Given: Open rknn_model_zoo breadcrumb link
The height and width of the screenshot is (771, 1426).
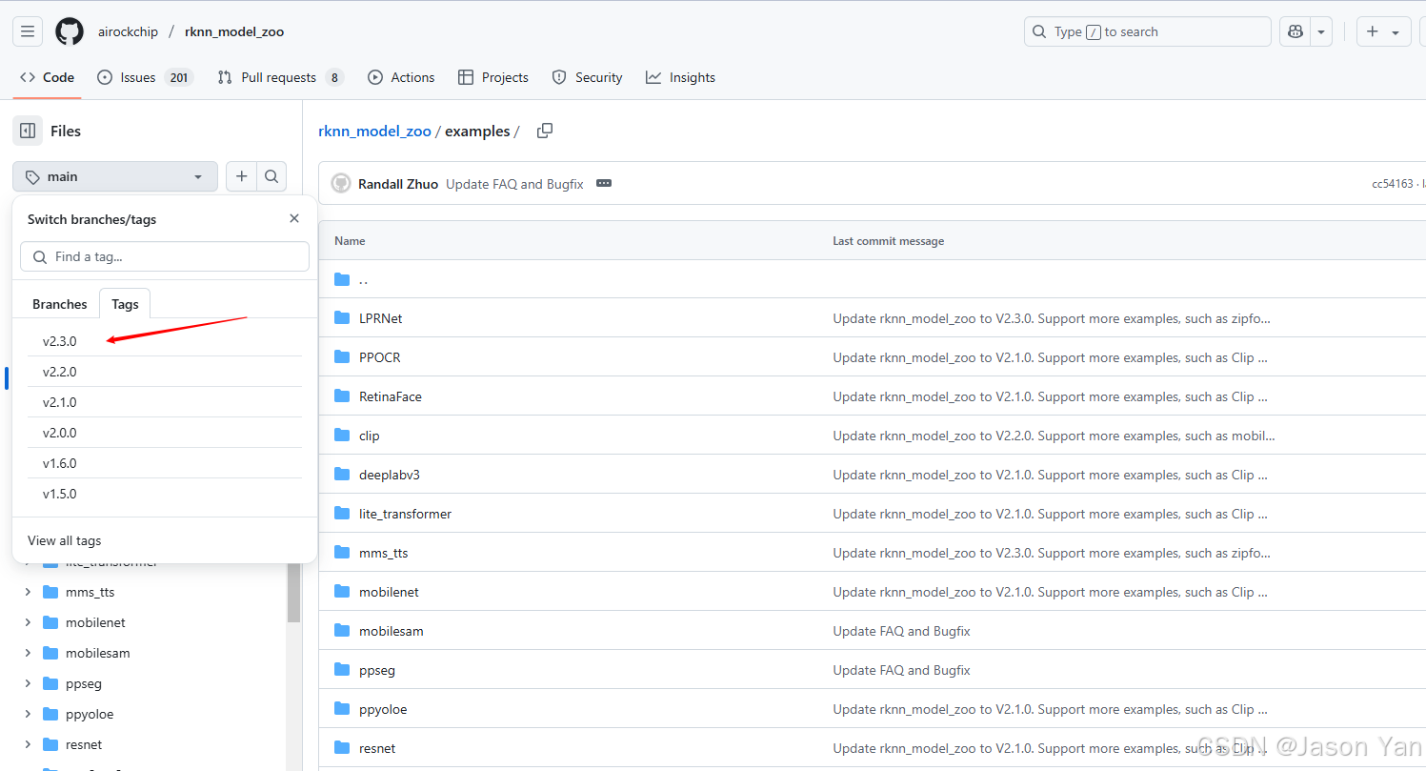Looking at the screenshot, I should (374, 132).
